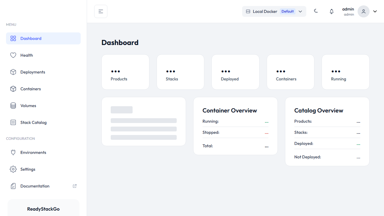Click the Volumes database icon

[13, 106]
